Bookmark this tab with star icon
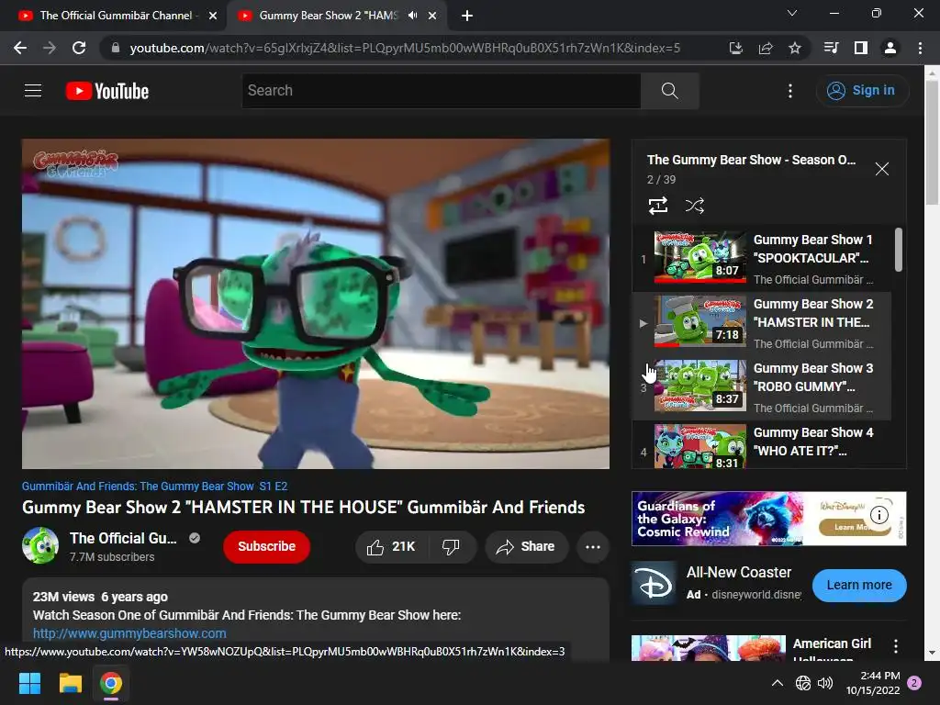The width and height of the screenshot is (940, 705). pyautogui.click(x=795, y=48)
